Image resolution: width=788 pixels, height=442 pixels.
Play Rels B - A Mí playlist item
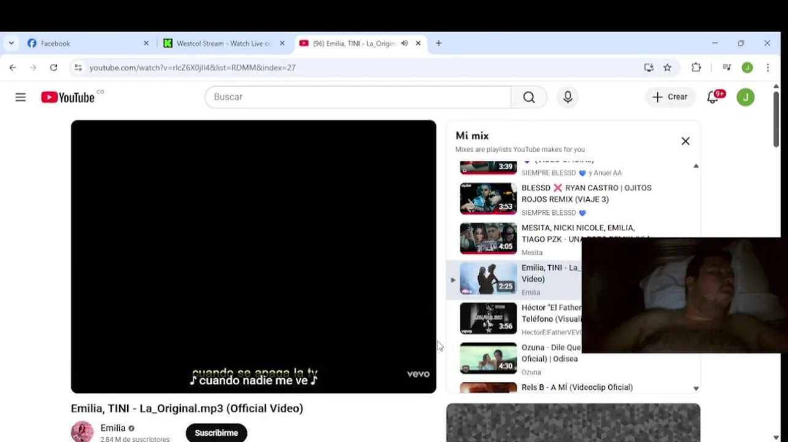point(573,387)
